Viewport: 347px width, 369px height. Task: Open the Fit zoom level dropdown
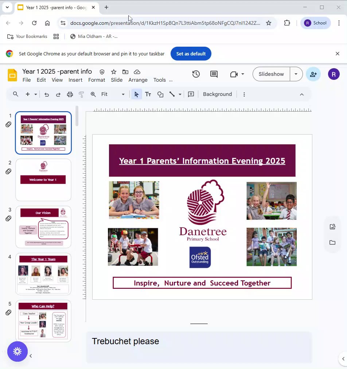tap(113, 94)
